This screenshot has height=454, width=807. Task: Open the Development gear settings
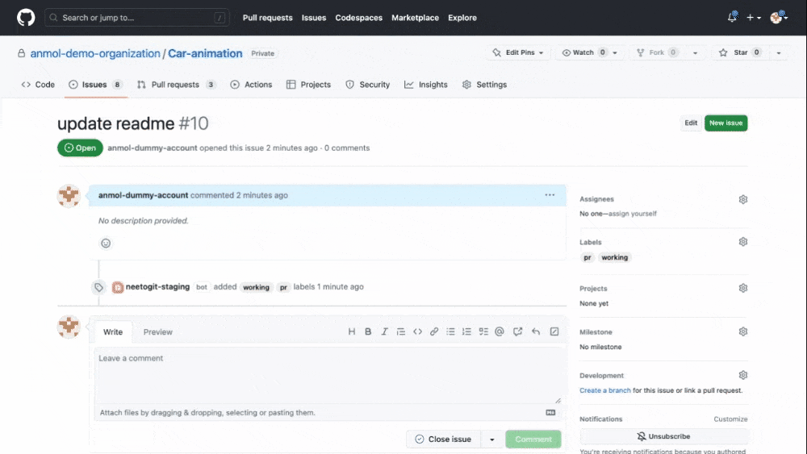click(x=742, y=375)
